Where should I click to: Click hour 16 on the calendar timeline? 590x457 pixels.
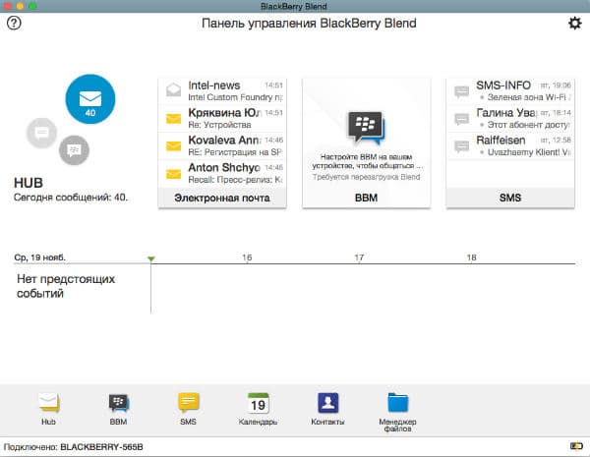[247, 257]
